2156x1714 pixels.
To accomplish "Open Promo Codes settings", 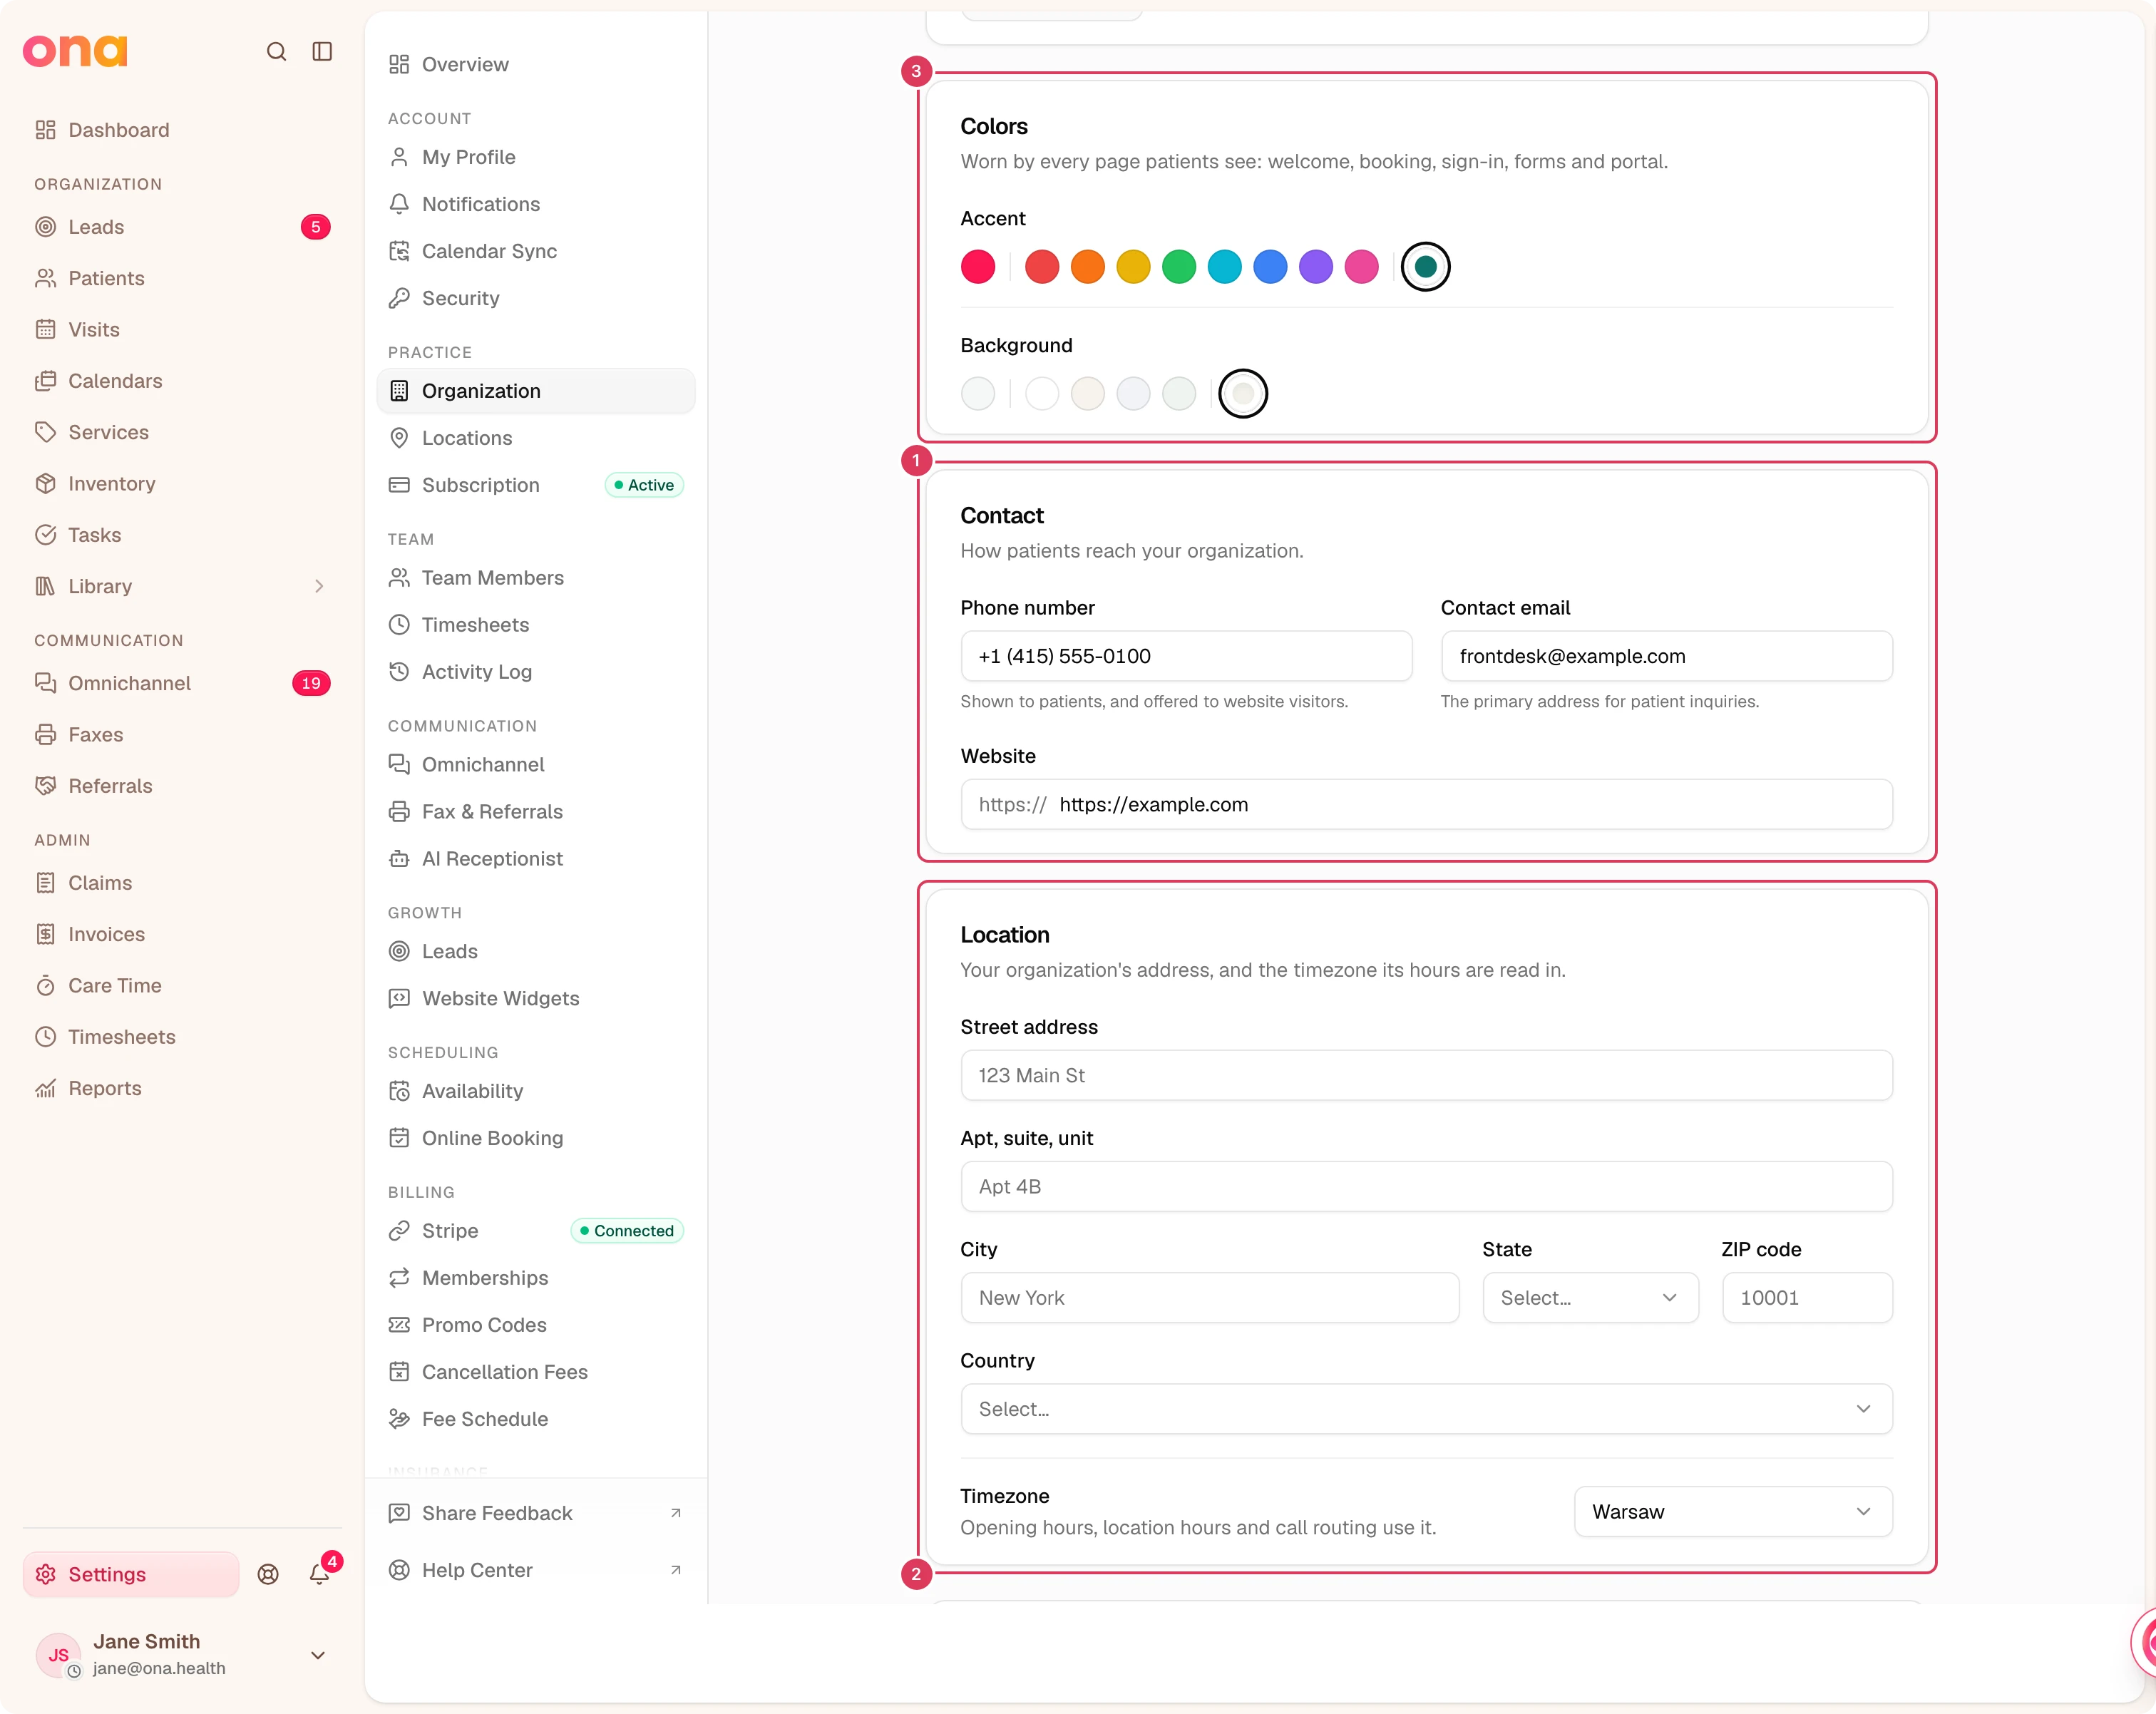I will click(x=536, y=1325).
